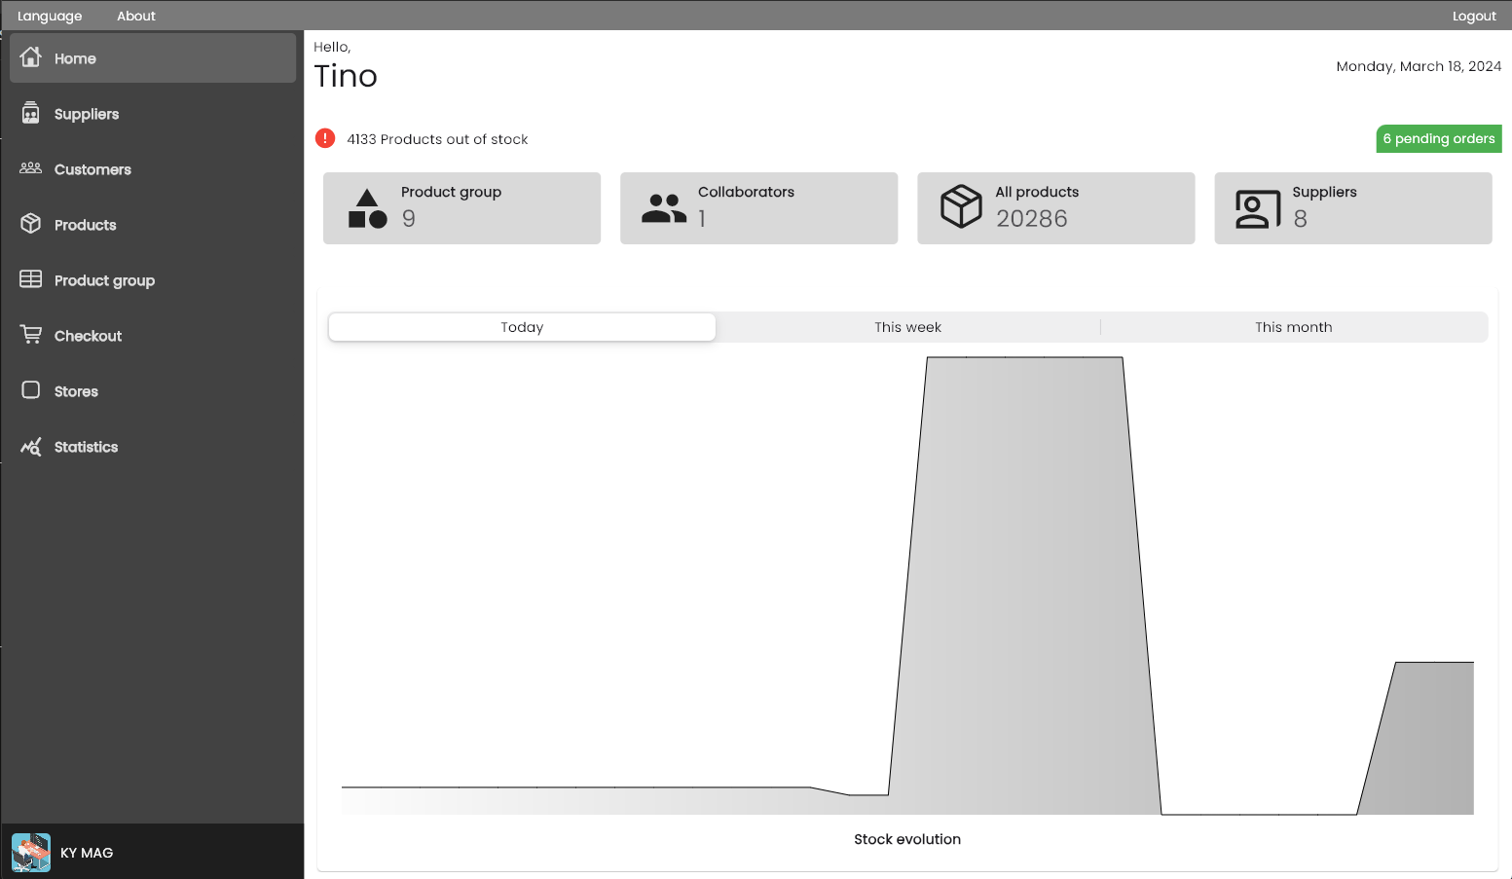Open Statistics via the chart icon
The height and width of the screenshot is (879, 1512).
click(31, 446)
